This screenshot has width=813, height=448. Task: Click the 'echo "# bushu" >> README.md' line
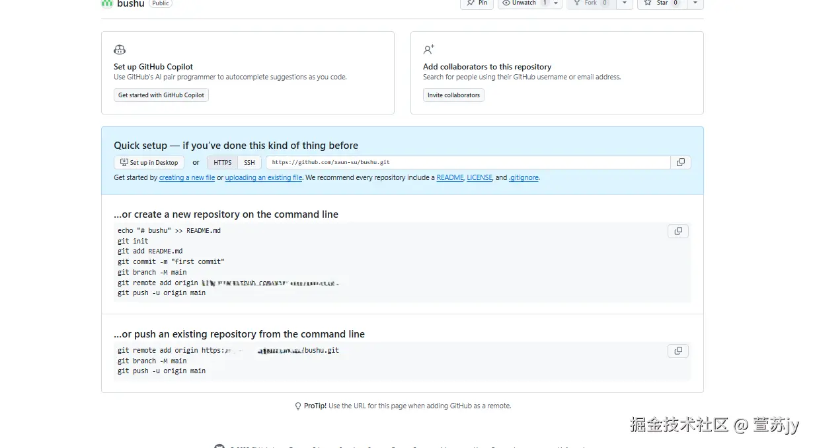(169, 231)
